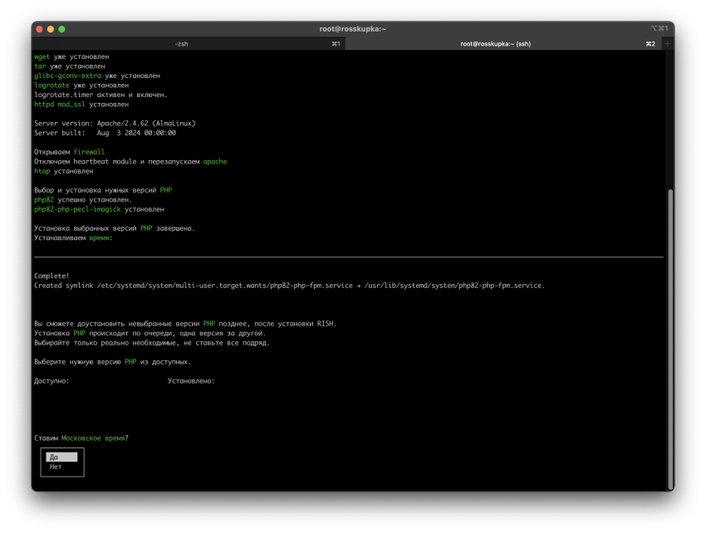The width and height of the screenshot is (706, 533).
Task: Close the terminal window with the red button
Action: tap(39, 29)
